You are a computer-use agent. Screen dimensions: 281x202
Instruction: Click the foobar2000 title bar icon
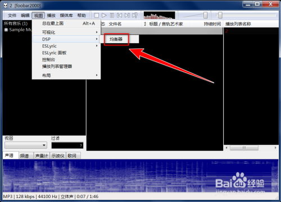tap(6, 5)
